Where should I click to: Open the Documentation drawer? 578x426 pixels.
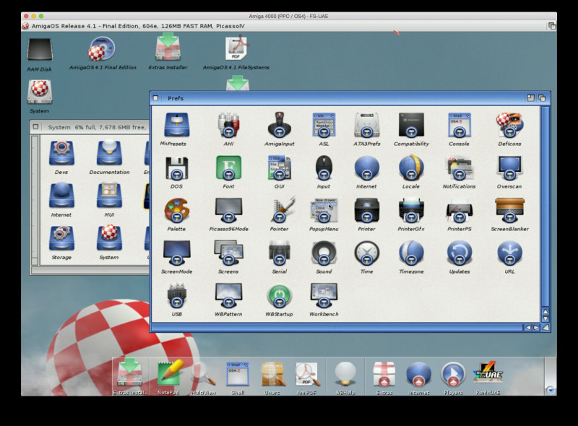click(x=109, y=153)
